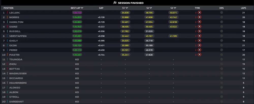254x104 pixels.
Task: Click Norris's soft tyre compound icon
Action: click(x=199, y=17)
